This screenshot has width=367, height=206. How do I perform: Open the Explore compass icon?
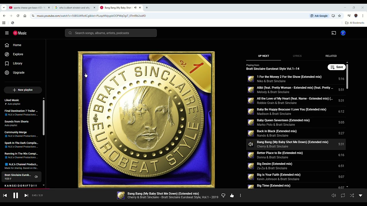7,54
